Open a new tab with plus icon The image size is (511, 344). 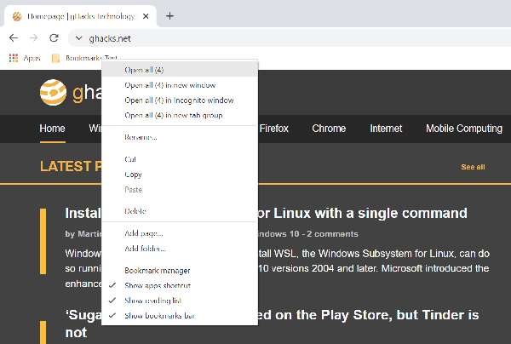(x=169, y=16)
